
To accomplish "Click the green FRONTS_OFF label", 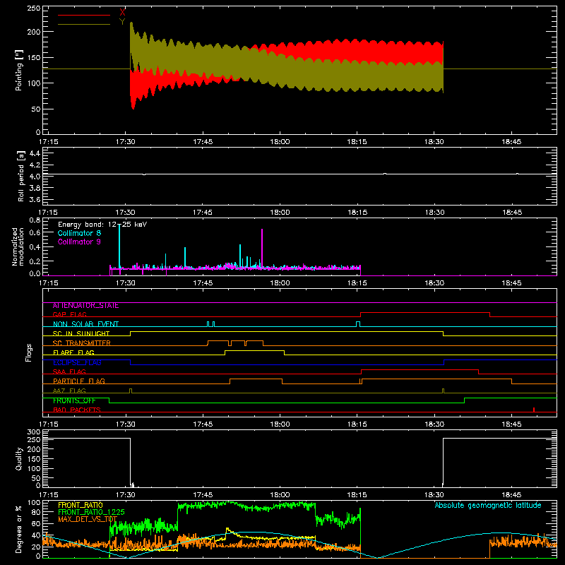I will pyautogui.click(x=74, y=400).
